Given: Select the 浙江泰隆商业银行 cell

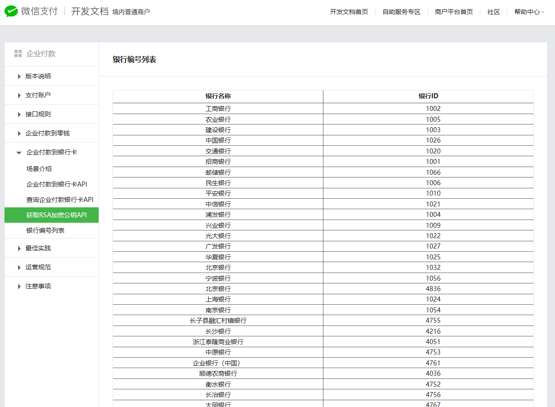Looking at the screenshot, I should tap(218, 342).
